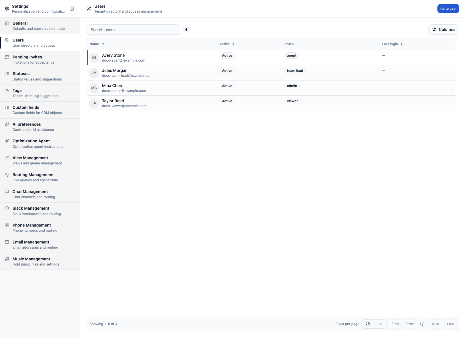466x338 pixels.
Task: Click the General building icon
Action: (7, 23)
